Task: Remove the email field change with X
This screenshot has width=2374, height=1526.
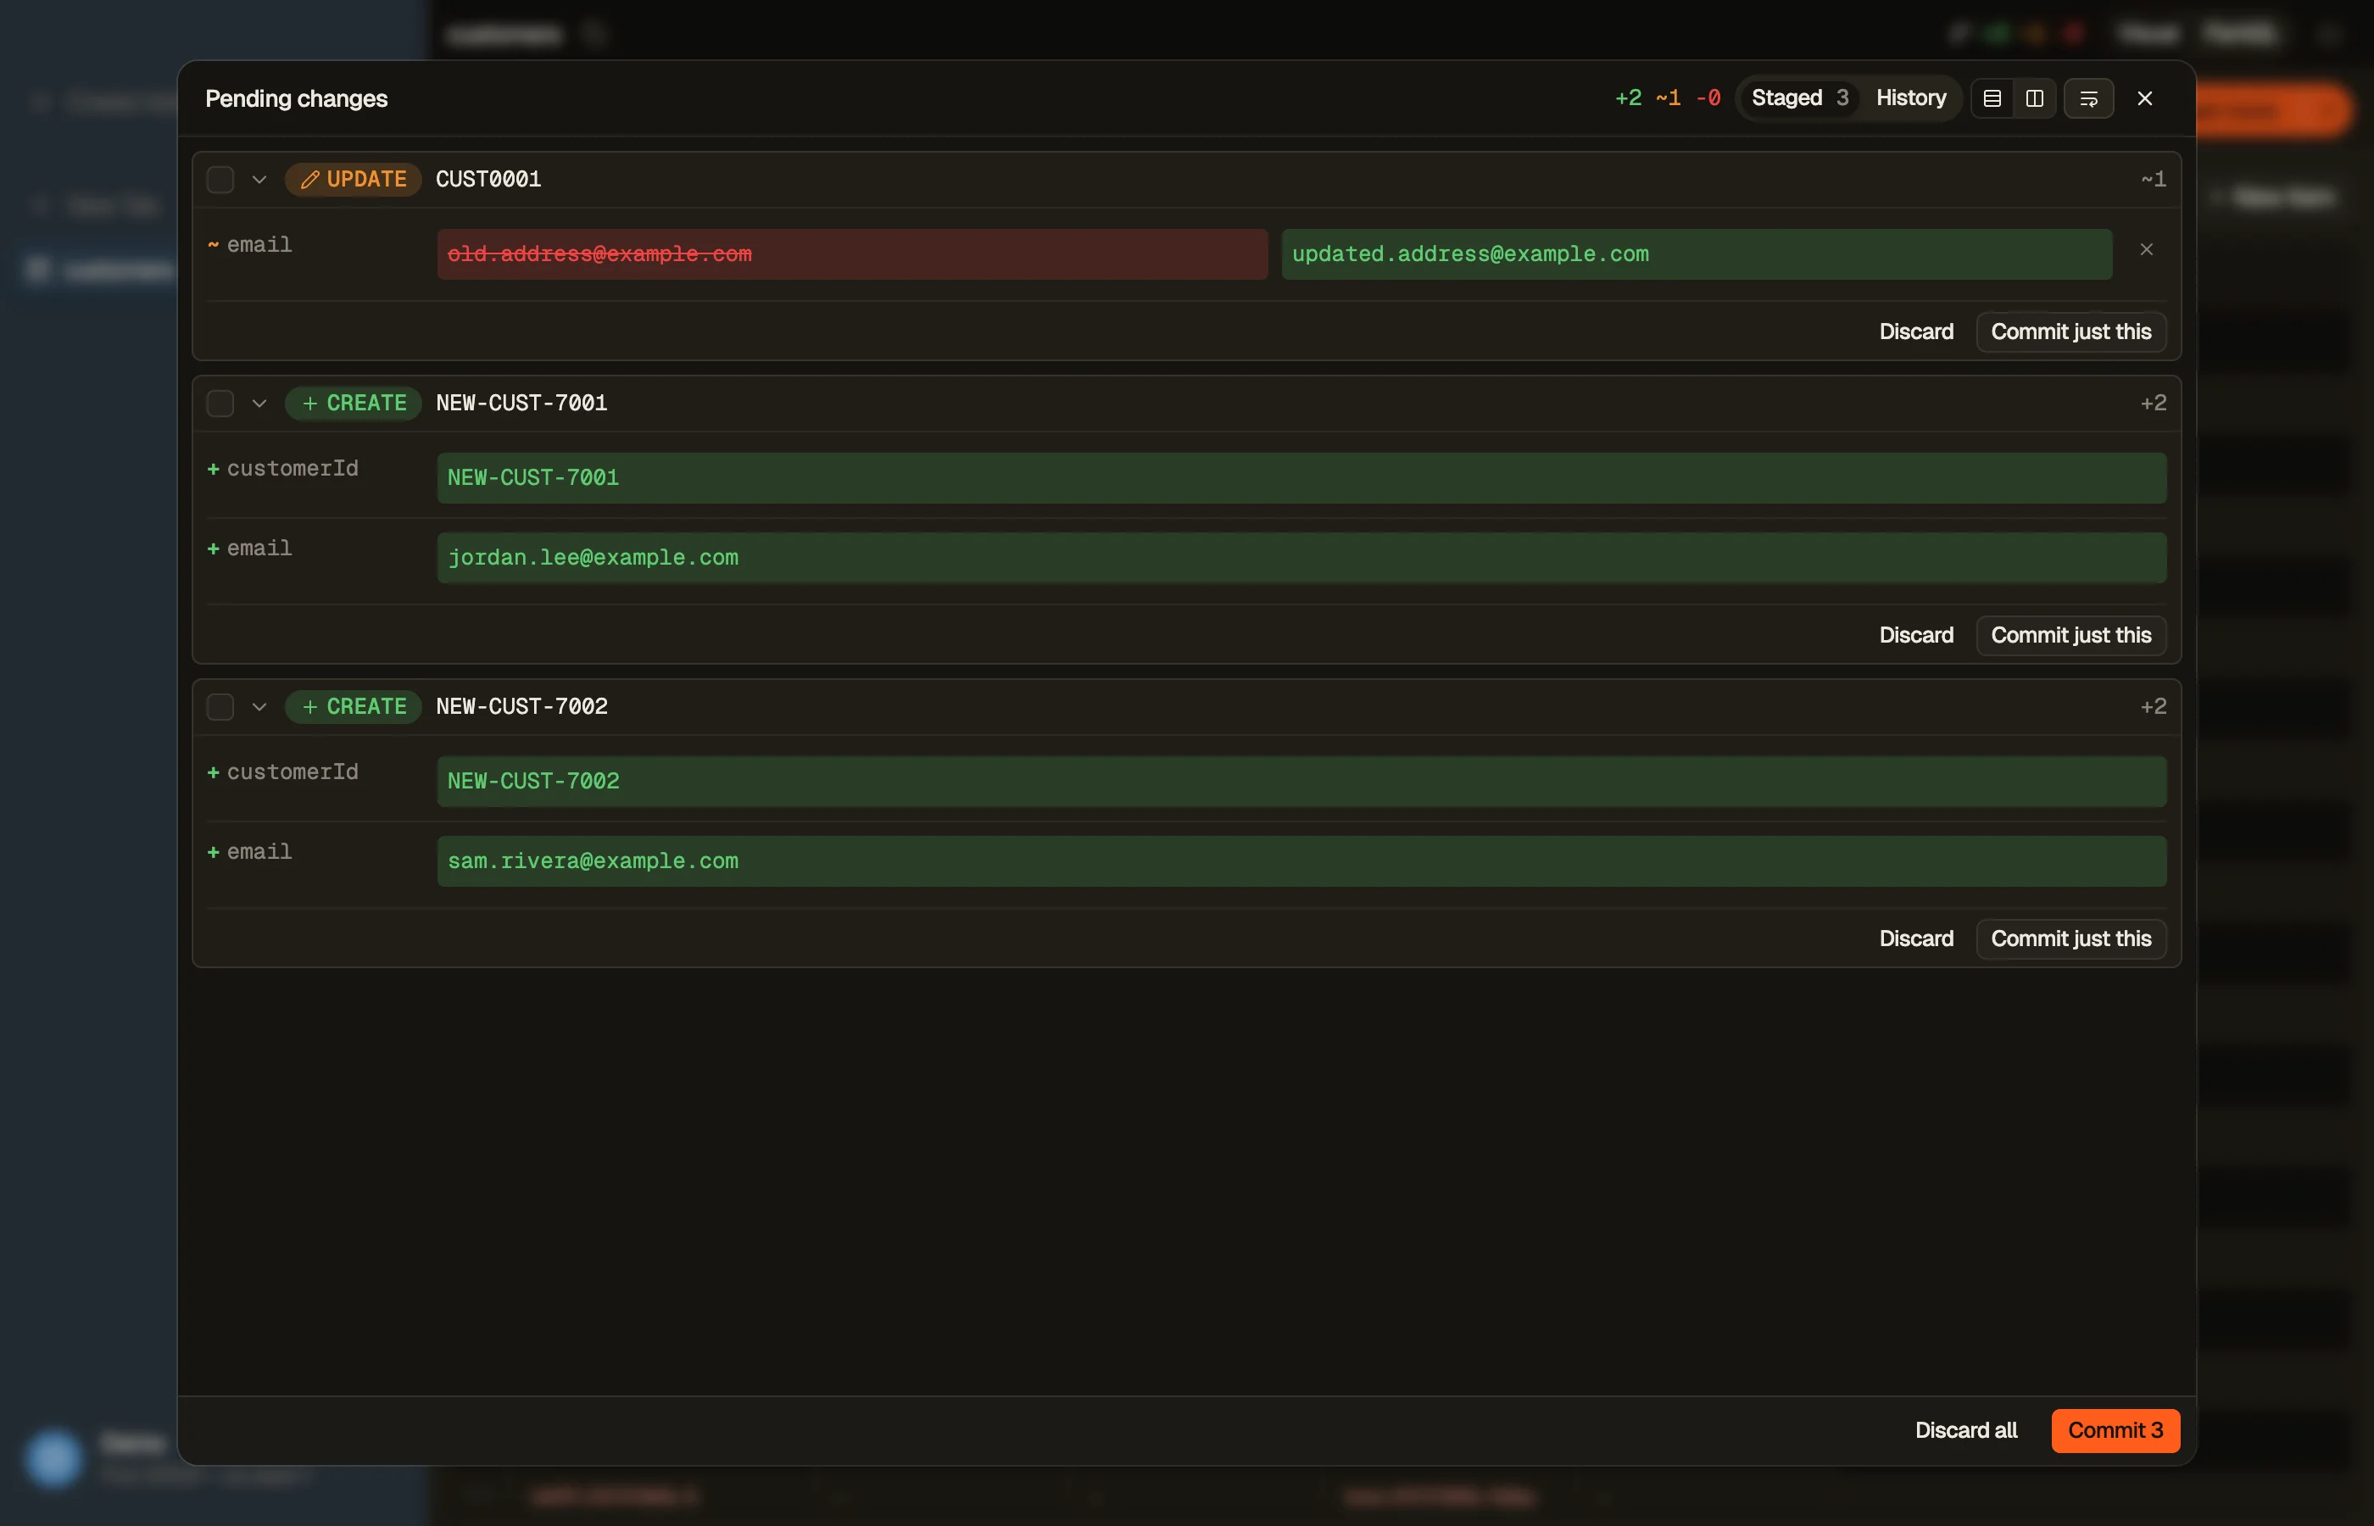Action: coord(2146,250)
